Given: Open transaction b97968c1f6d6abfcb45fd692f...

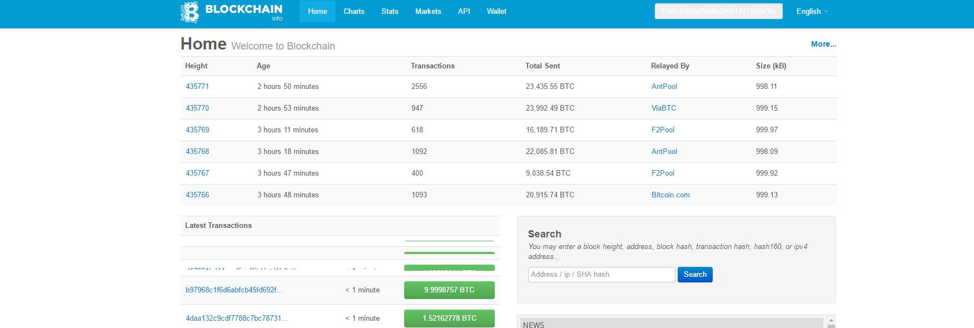Looking at the screenshot, I should click(234, 290).
